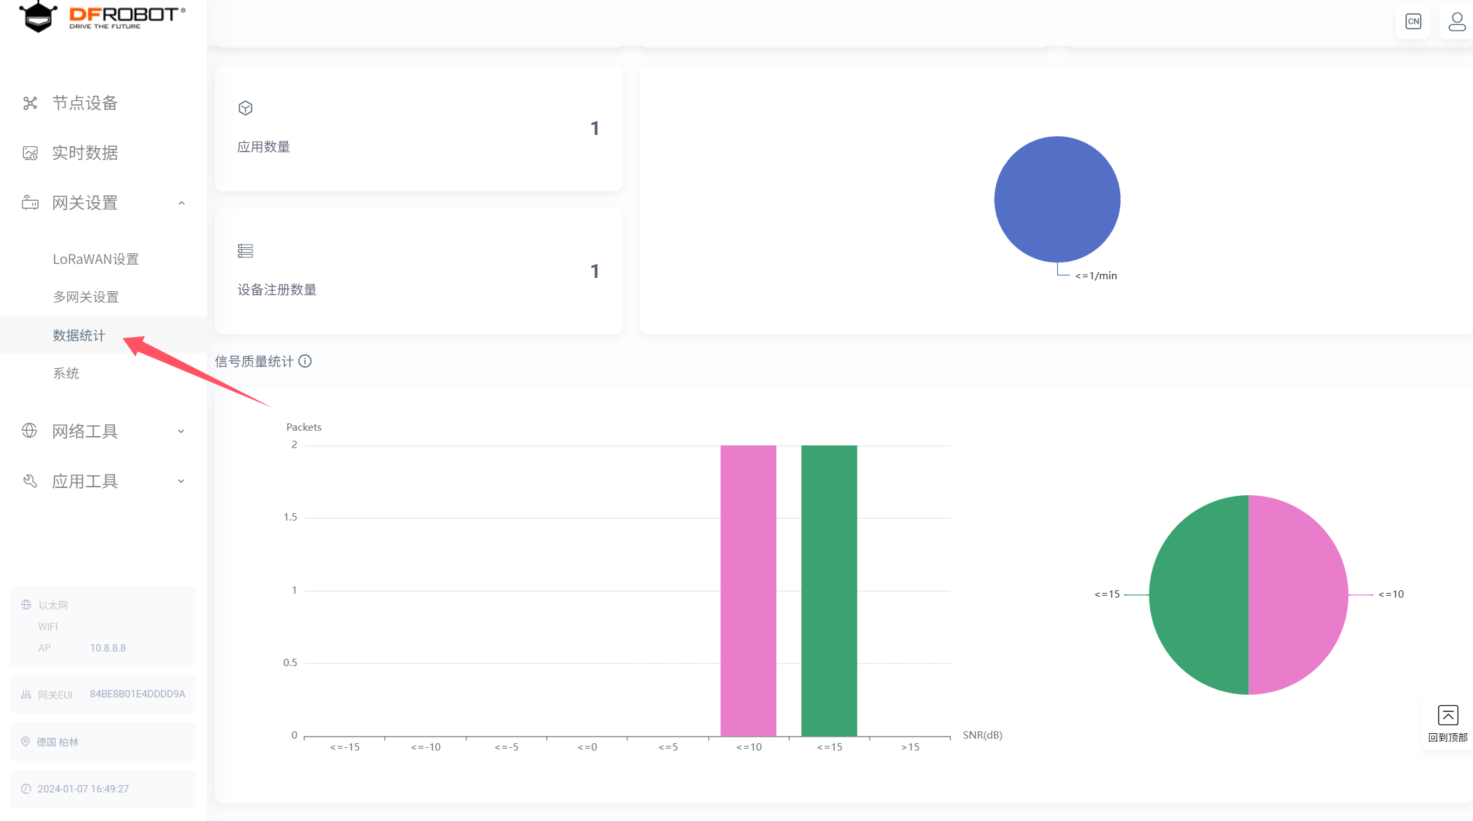Open LoRaWAN设置 submenu item
1473x821 pixels.
pyautogui.click(x=96, y=259)
